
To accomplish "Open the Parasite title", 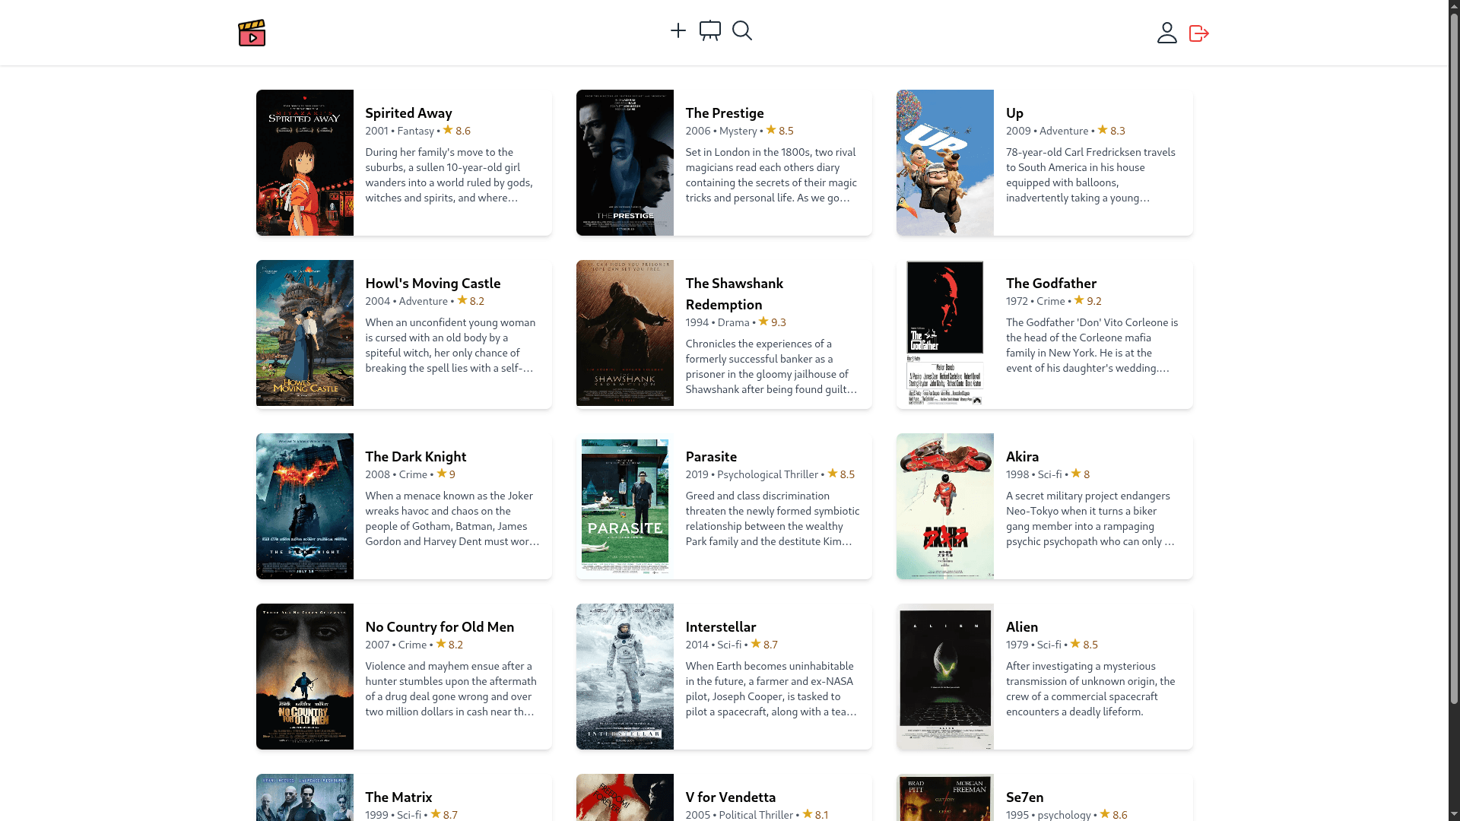I will coord(711,457).
